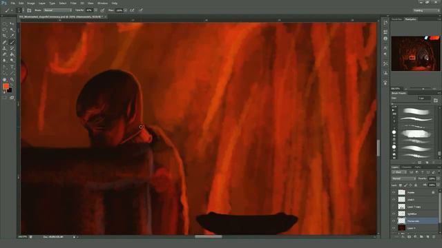
Task: Toggle Quick Mask mode
Action: click(x=5, y=98)
